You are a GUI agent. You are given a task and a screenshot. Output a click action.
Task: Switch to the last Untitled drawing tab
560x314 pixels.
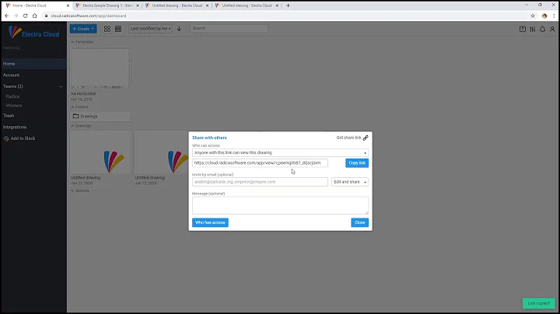(246, 5)
